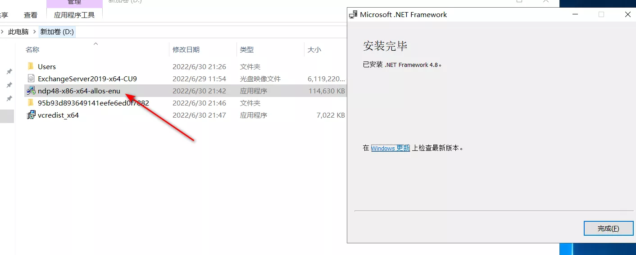Viewport: 636px width, 255px height.
Task: Click the topmost pin icon in left pane
Action: click(x=9, y=71)
